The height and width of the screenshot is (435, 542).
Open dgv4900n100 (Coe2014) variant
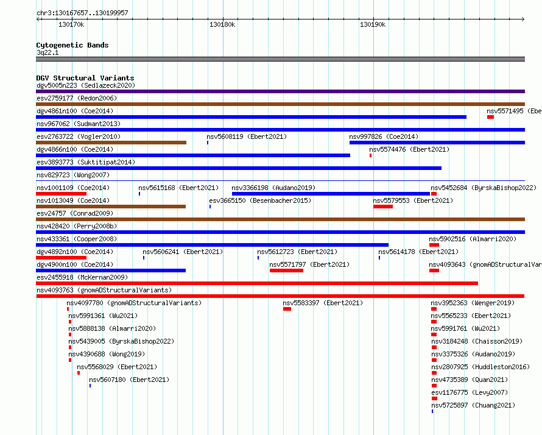75,264
